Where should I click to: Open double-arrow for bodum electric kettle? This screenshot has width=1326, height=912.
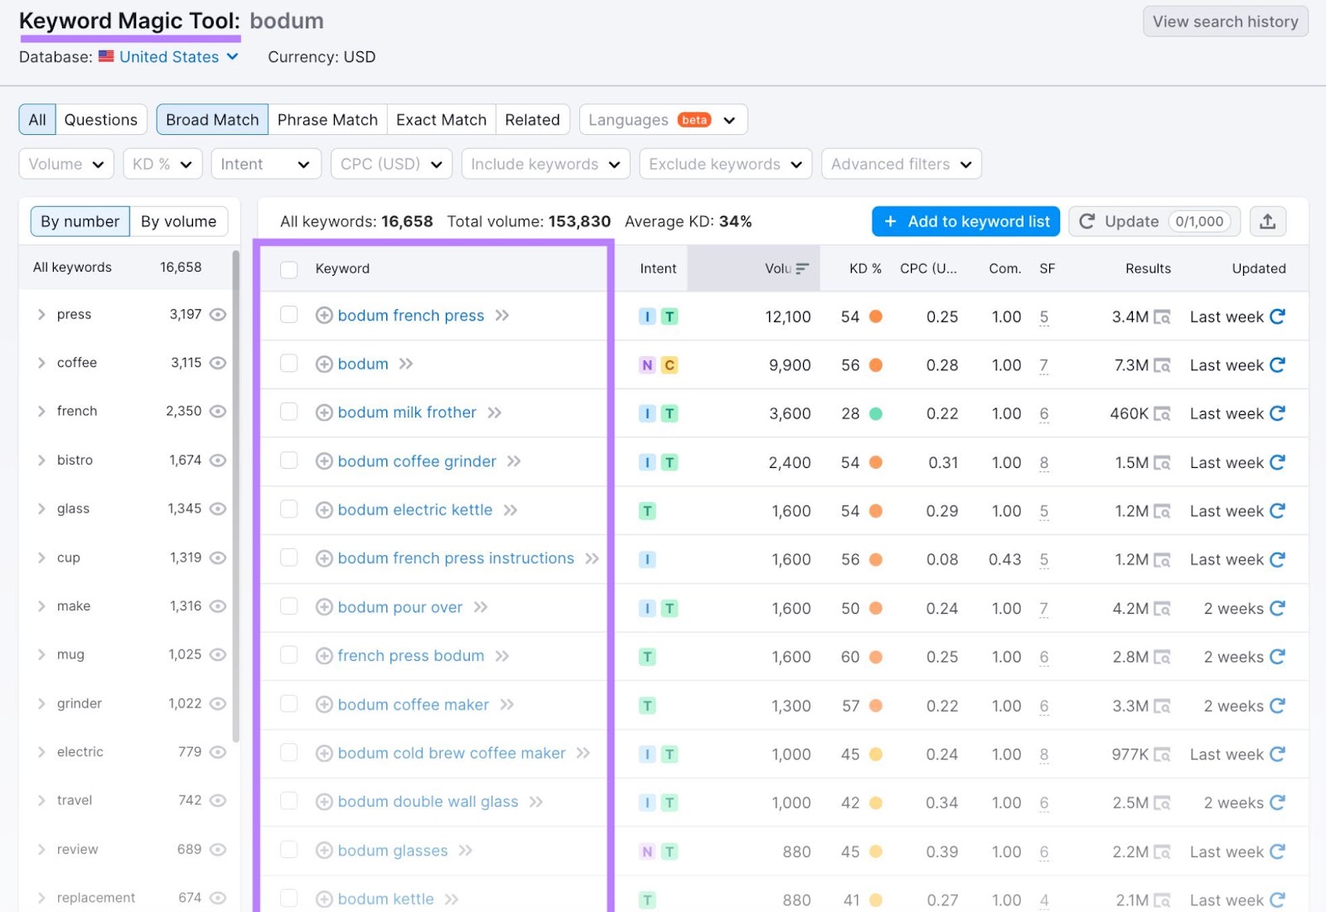[511, 510]
